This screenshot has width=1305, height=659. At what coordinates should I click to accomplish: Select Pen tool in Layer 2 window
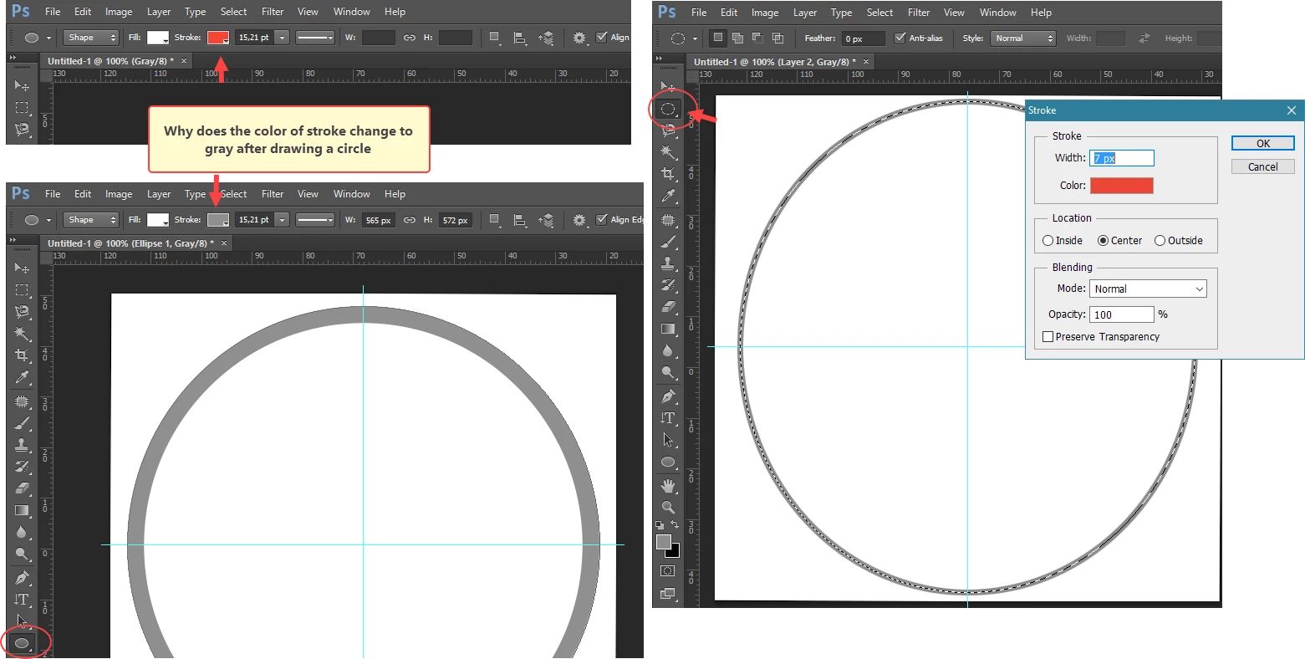coord(668,396)
